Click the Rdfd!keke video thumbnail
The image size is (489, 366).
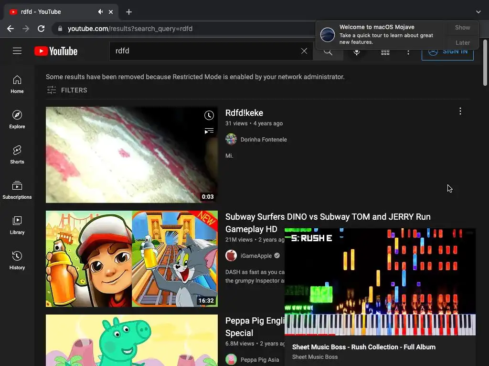[x=132, y=155]
